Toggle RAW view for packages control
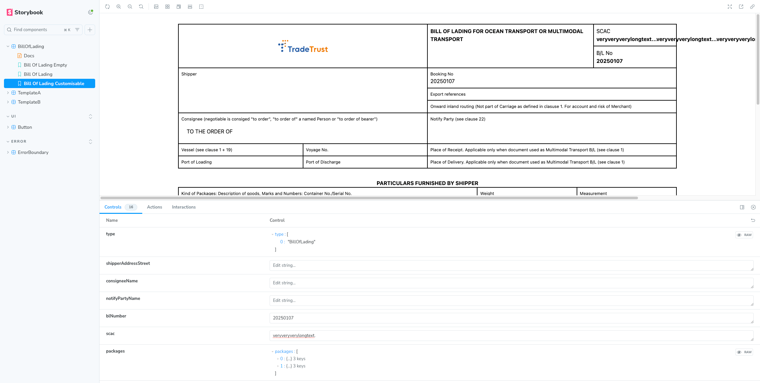The width and height of the screenshot is (760, 383). tap(744, 352)
